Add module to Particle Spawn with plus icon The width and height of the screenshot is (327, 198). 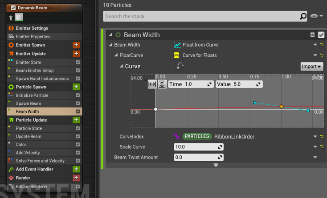click(76, 87)
